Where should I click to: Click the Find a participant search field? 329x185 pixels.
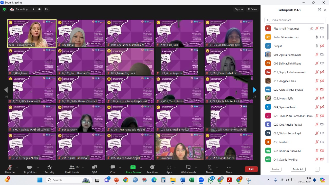(x=295, y=20)
